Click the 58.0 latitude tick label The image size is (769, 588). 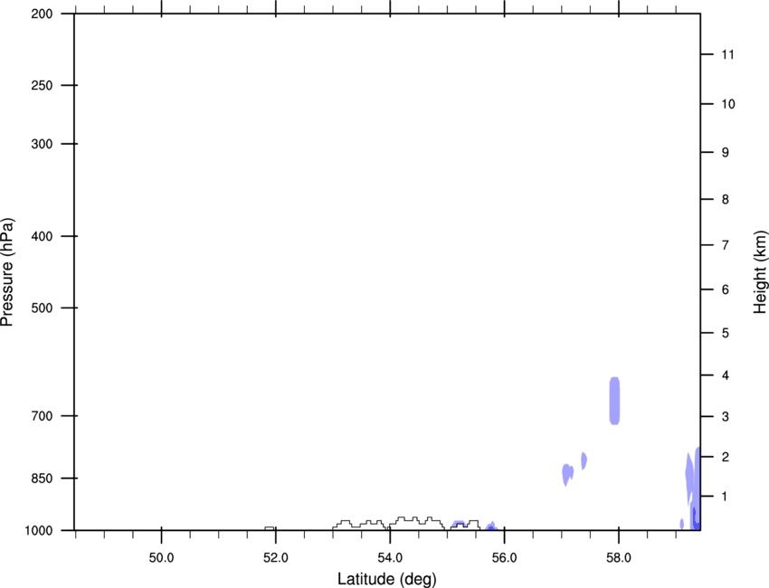[619, 558]
